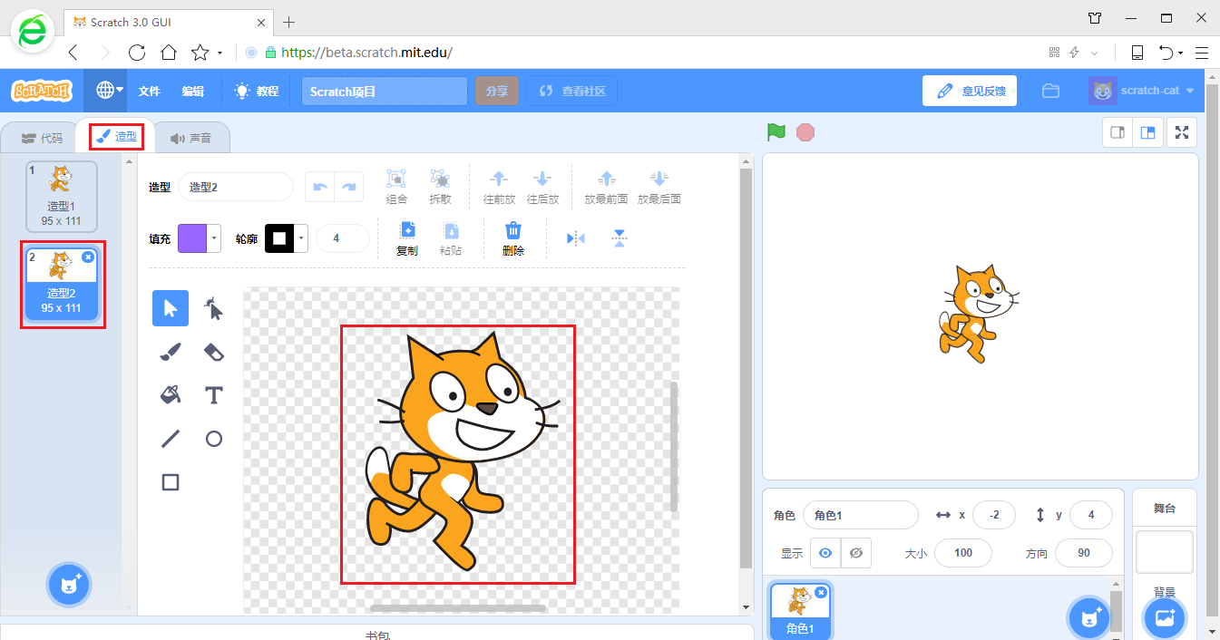Select the arrow Select tool
Screen dimensions: 1220x640
[x=171, y=308]
